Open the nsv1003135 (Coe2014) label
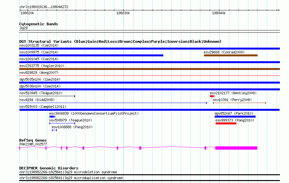This screenshot has width=289, height=183. coord(39,45)
